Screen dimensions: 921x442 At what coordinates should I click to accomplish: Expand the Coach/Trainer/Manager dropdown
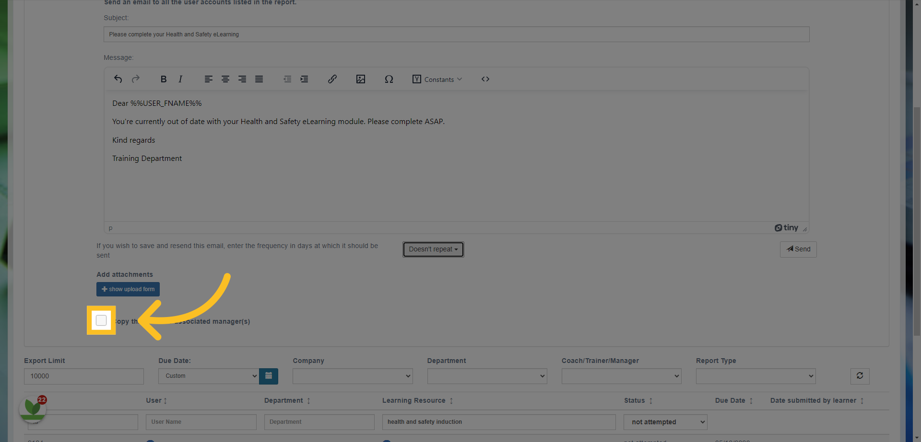(x=622, y=376)
